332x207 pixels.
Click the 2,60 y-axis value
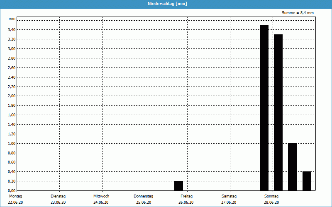pyautogui.click(x=12, y=67)
